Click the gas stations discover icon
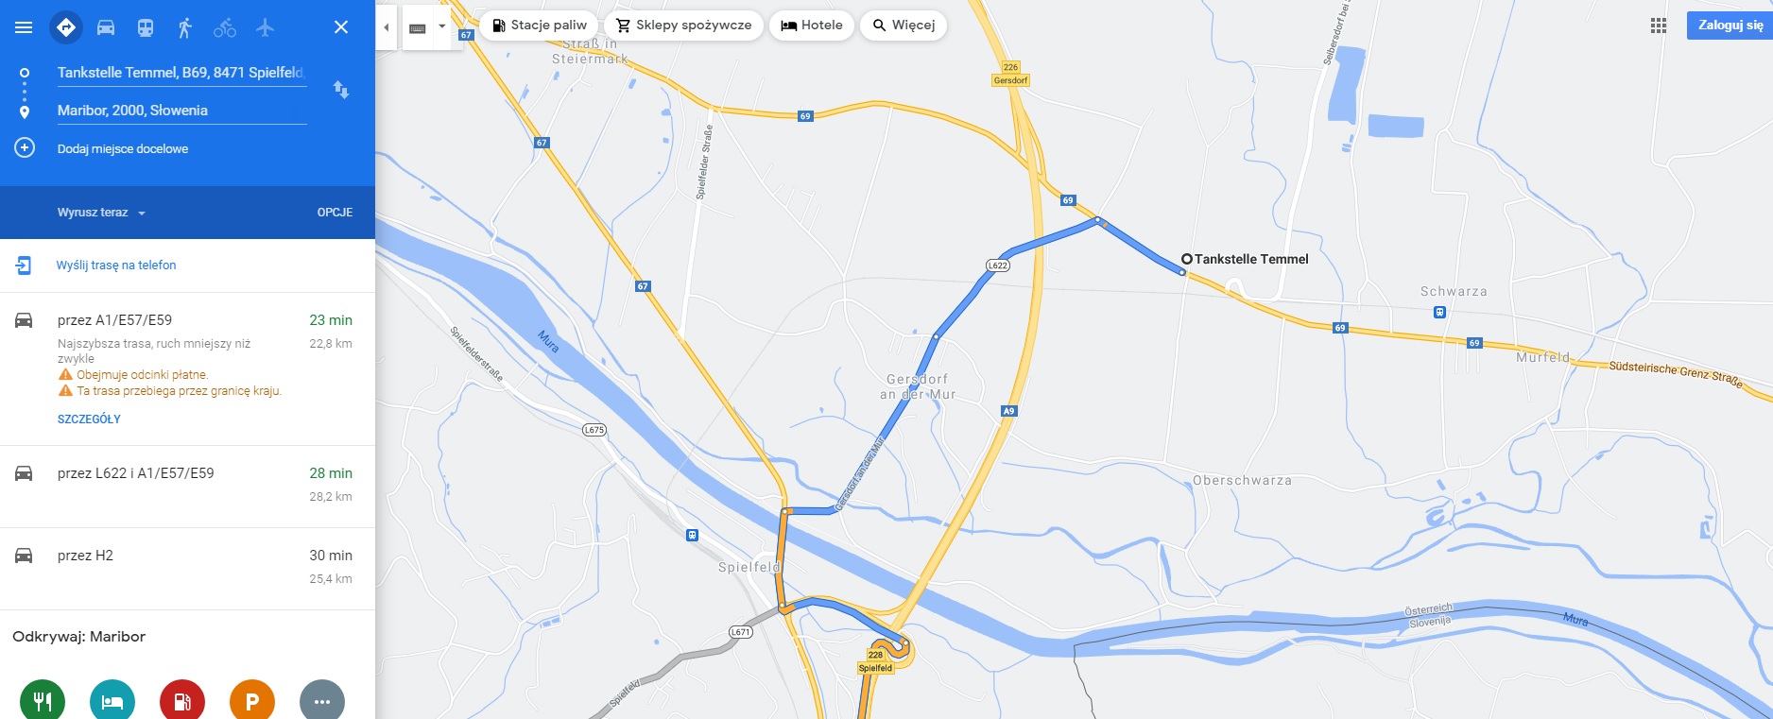This screenshot has width=1773, height=719. tap(182, 701)
